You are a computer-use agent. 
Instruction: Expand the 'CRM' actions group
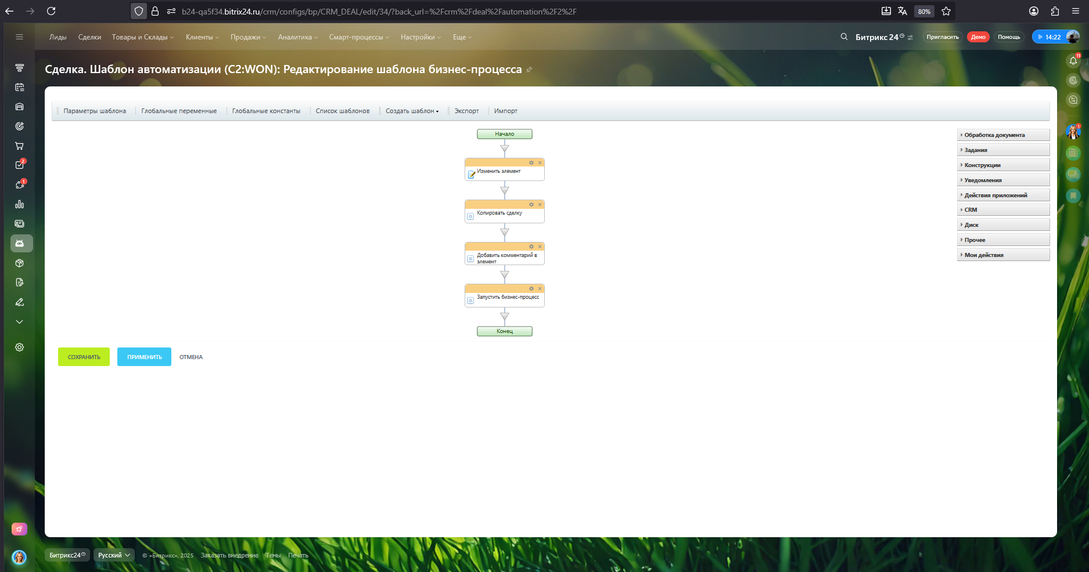point(1003,210)
